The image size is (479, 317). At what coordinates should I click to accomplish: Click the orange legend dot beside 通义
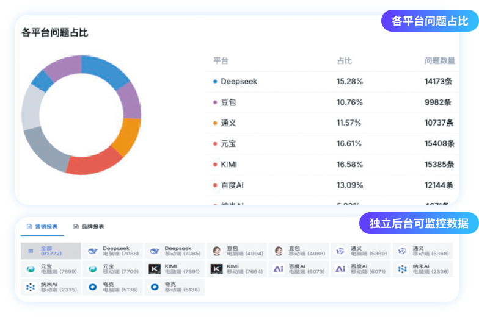[215, 123]
